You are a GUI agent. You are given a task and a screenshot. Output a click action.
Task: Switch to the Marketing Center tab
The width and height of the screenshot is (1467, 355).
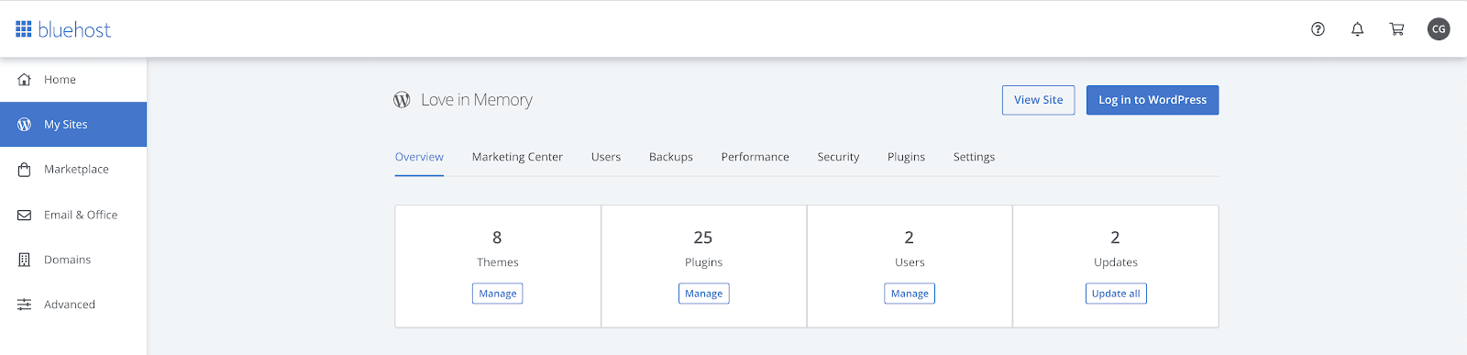coord(517,157)
